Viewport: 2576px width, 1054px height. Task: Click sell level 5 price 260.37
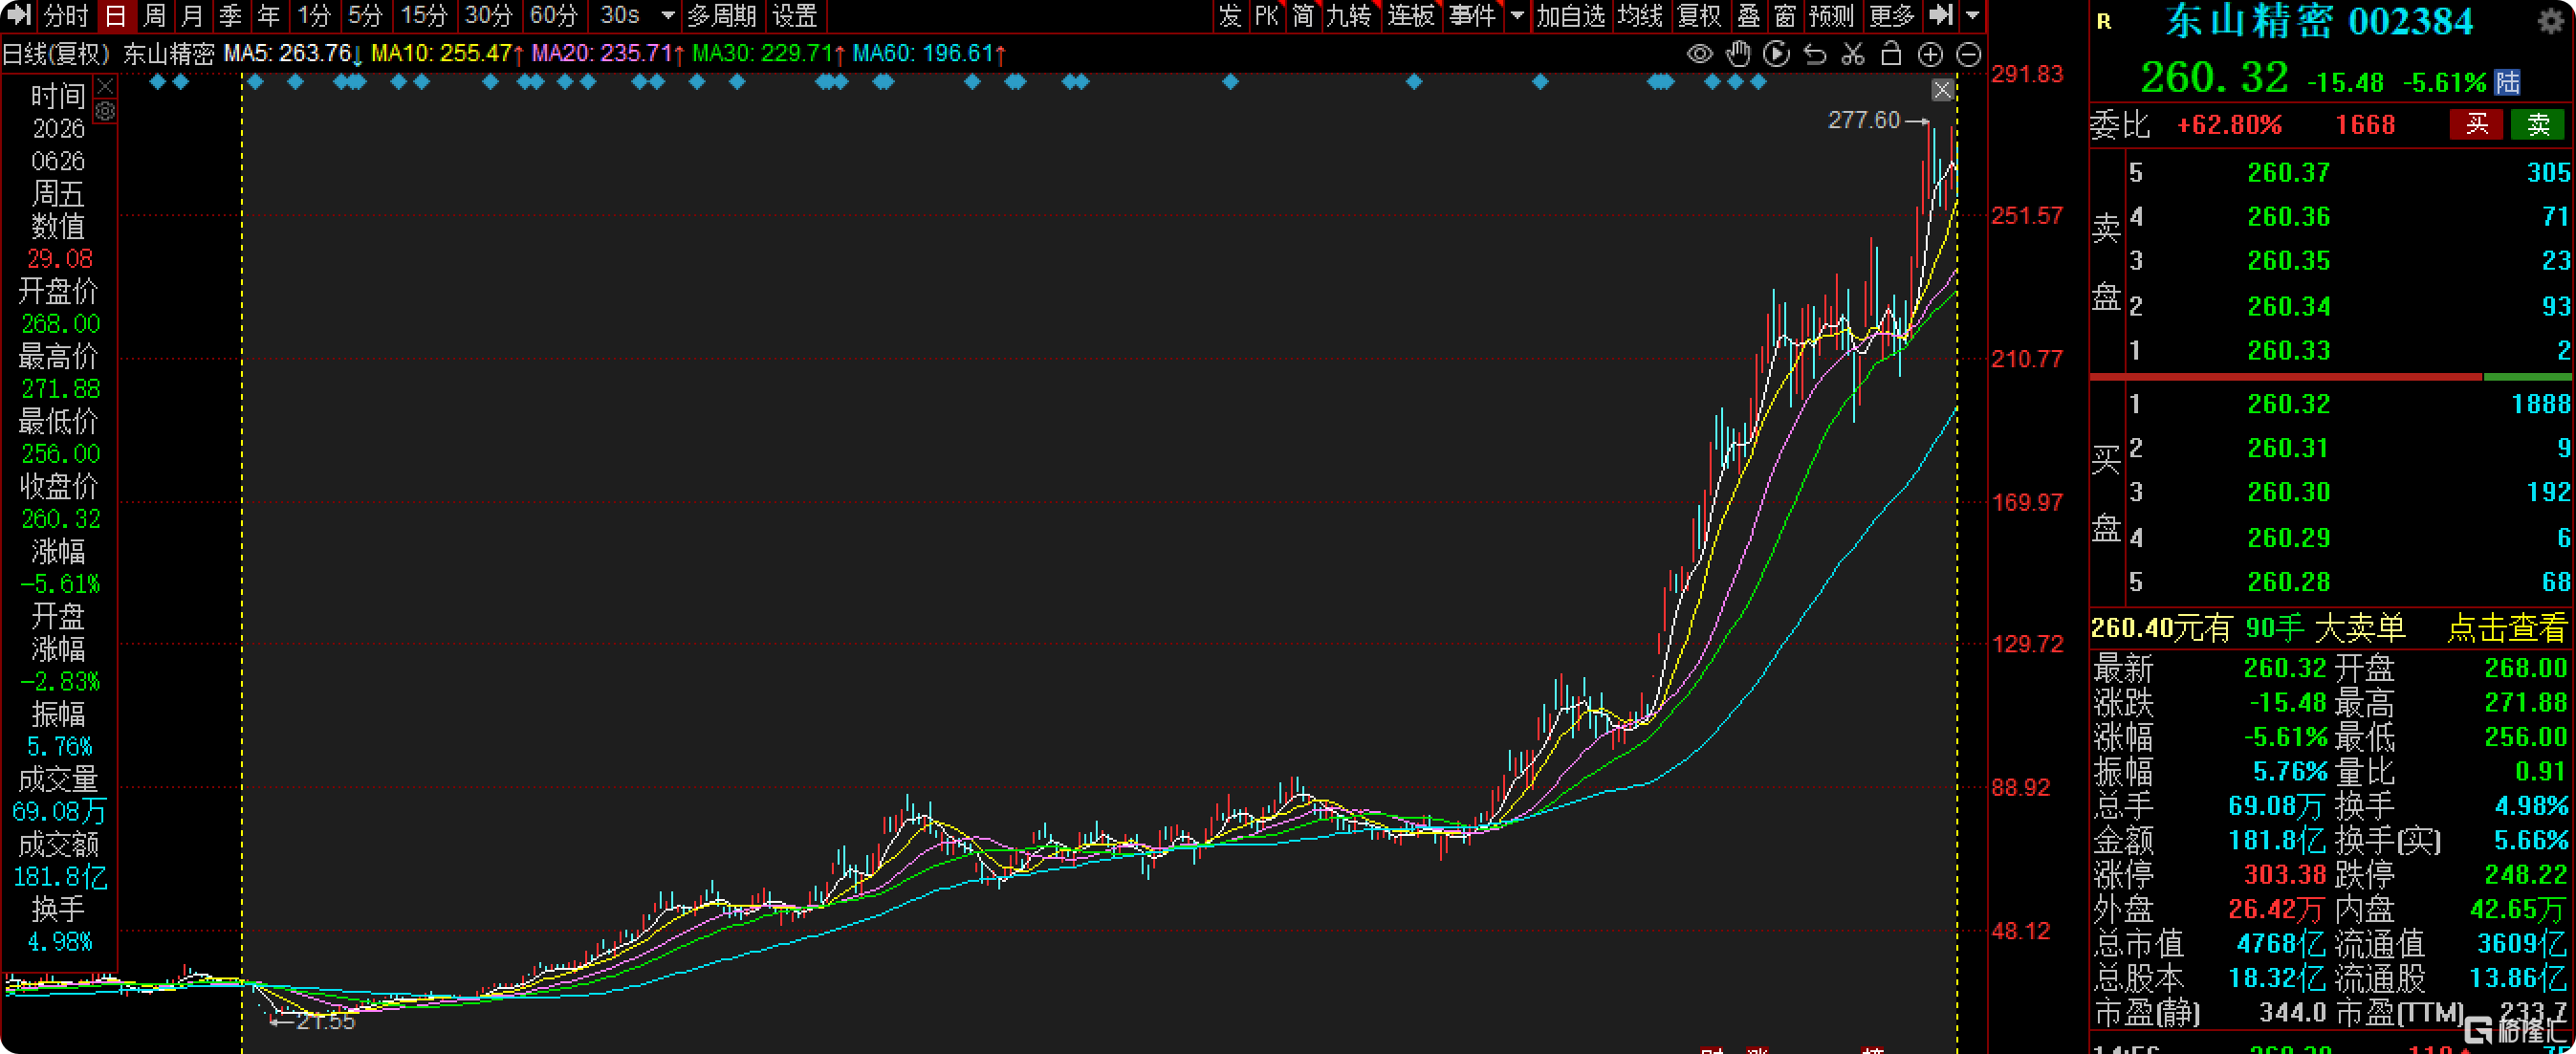pos(2288,173)
